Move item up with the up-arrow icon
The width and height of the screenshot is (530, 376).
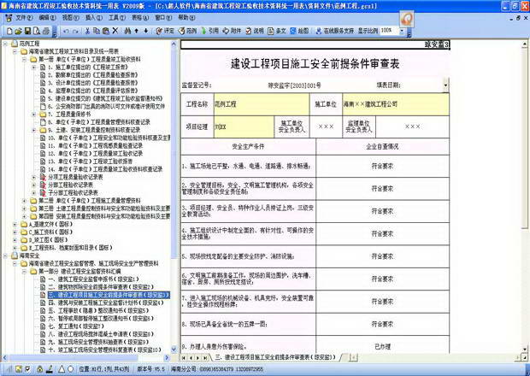point(137,31)
